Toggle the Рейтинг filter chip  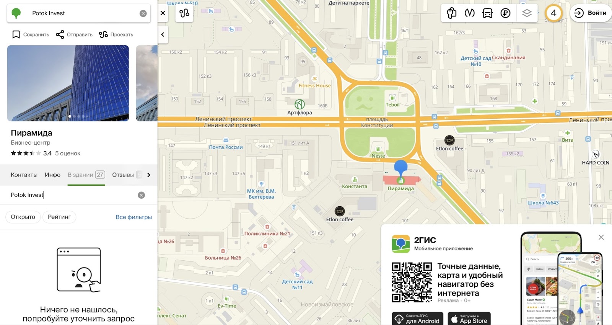59,217
